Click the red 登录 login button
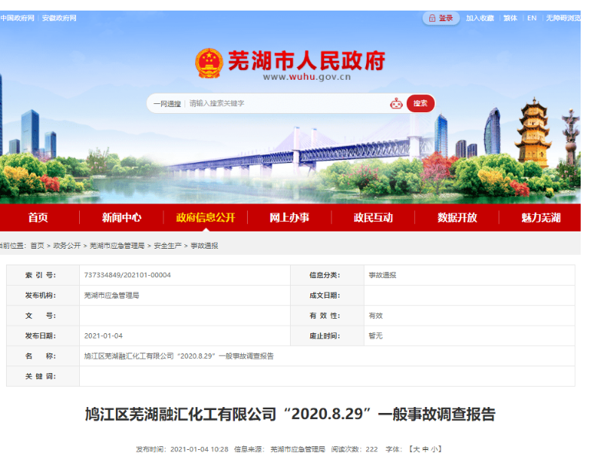This screenshot has width=595, height=462. (x=441, y=18)
